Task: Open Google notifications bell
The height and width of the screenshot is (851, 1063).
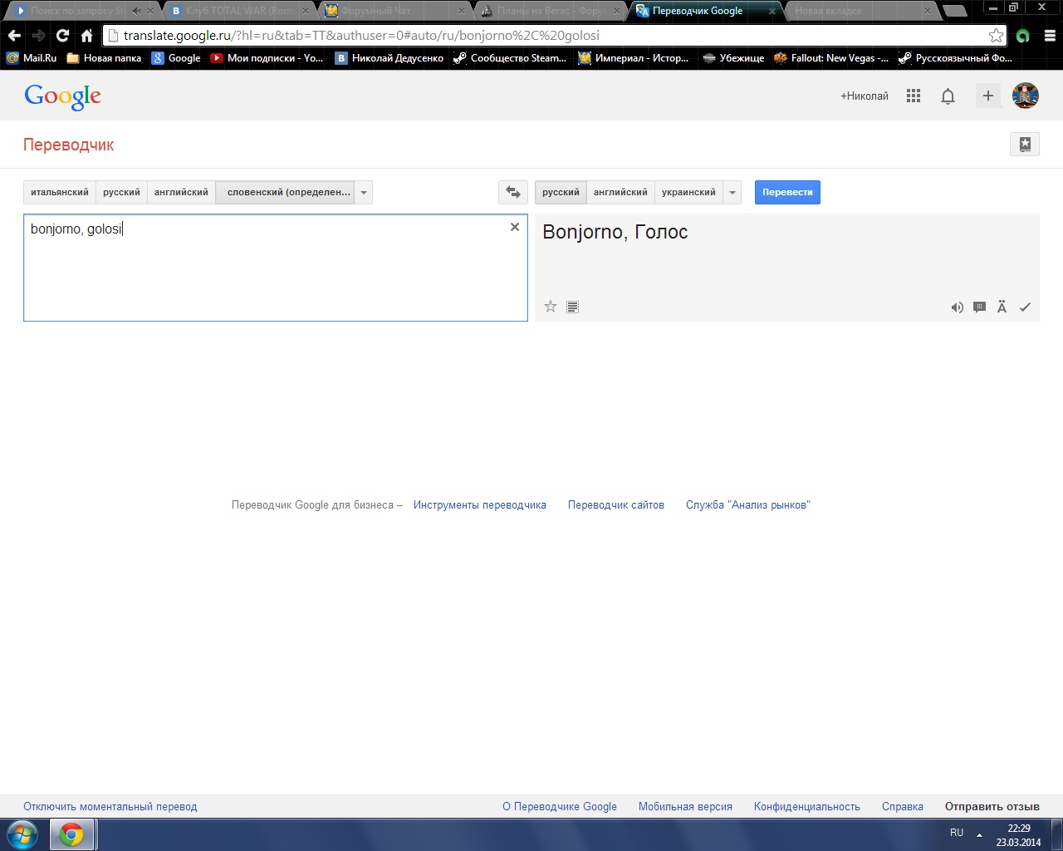Action: pos(948,96)
